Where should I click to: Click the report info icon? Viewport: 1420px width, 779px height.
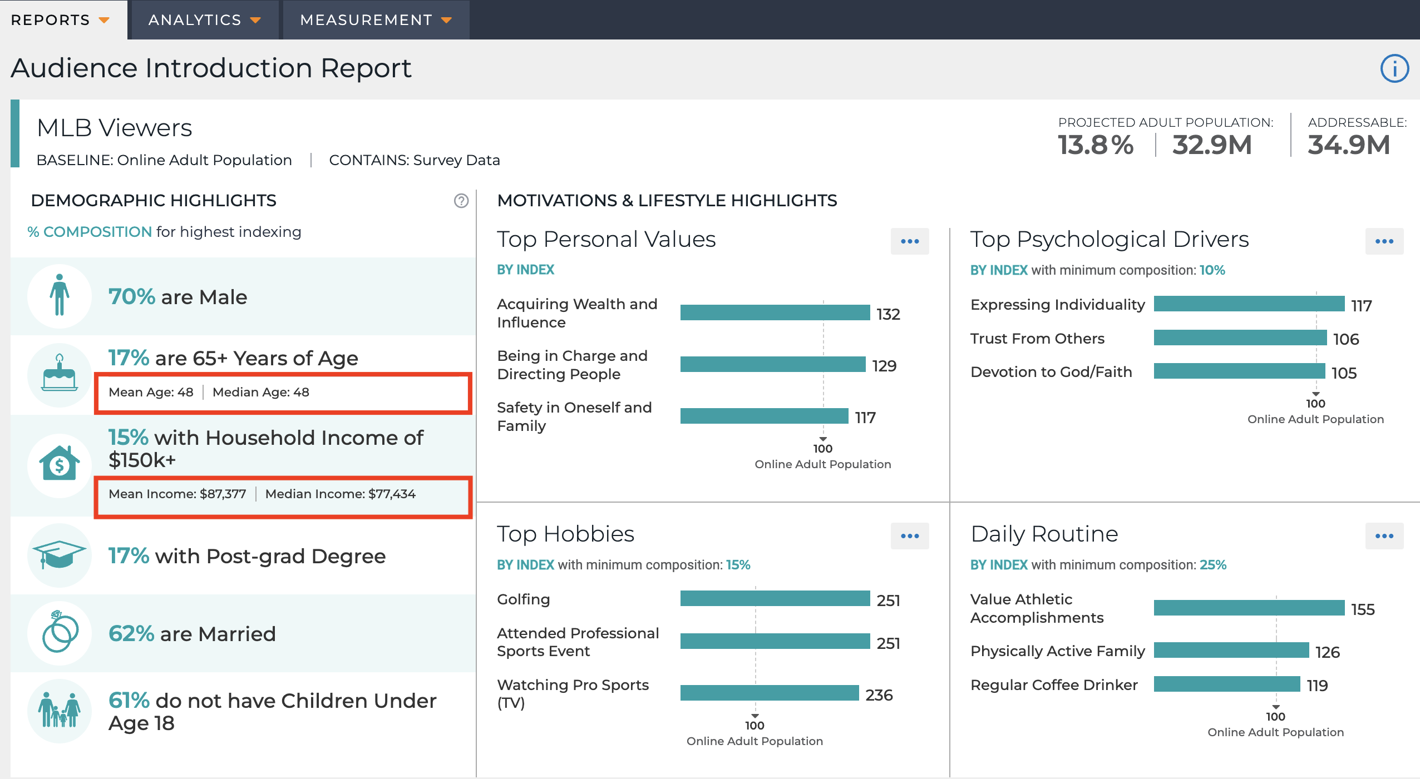[x=1394, y=68]
